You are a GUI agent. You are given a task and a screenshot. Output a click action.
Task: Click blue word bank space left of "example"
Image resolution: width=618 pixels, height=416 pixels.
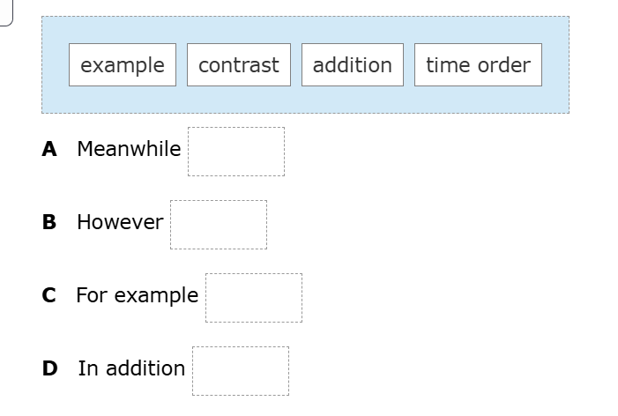55,65
